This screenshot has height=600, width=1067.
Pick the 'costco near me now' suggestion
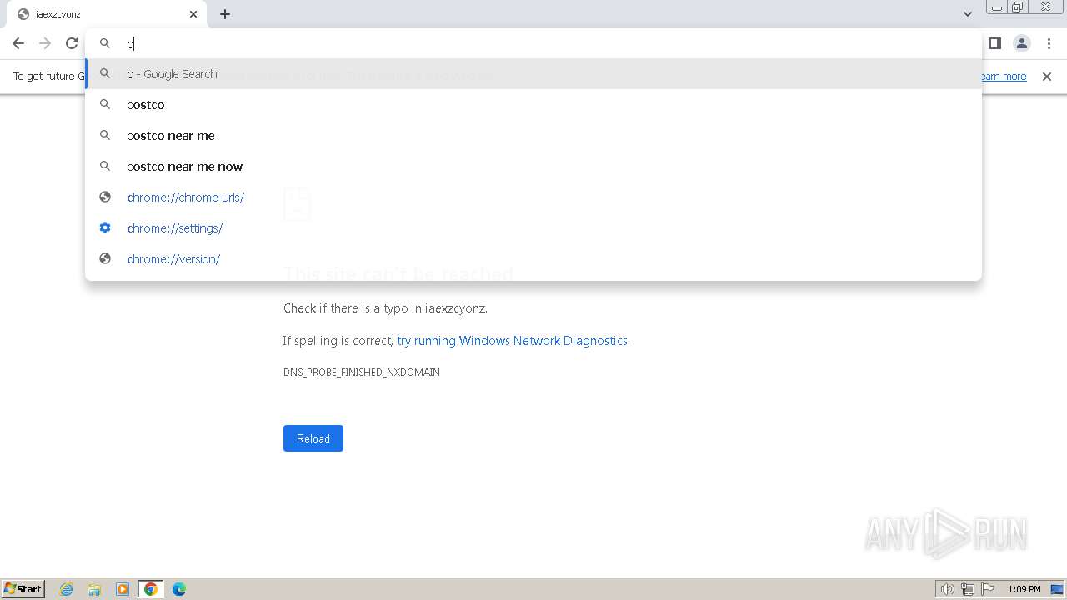533,167
